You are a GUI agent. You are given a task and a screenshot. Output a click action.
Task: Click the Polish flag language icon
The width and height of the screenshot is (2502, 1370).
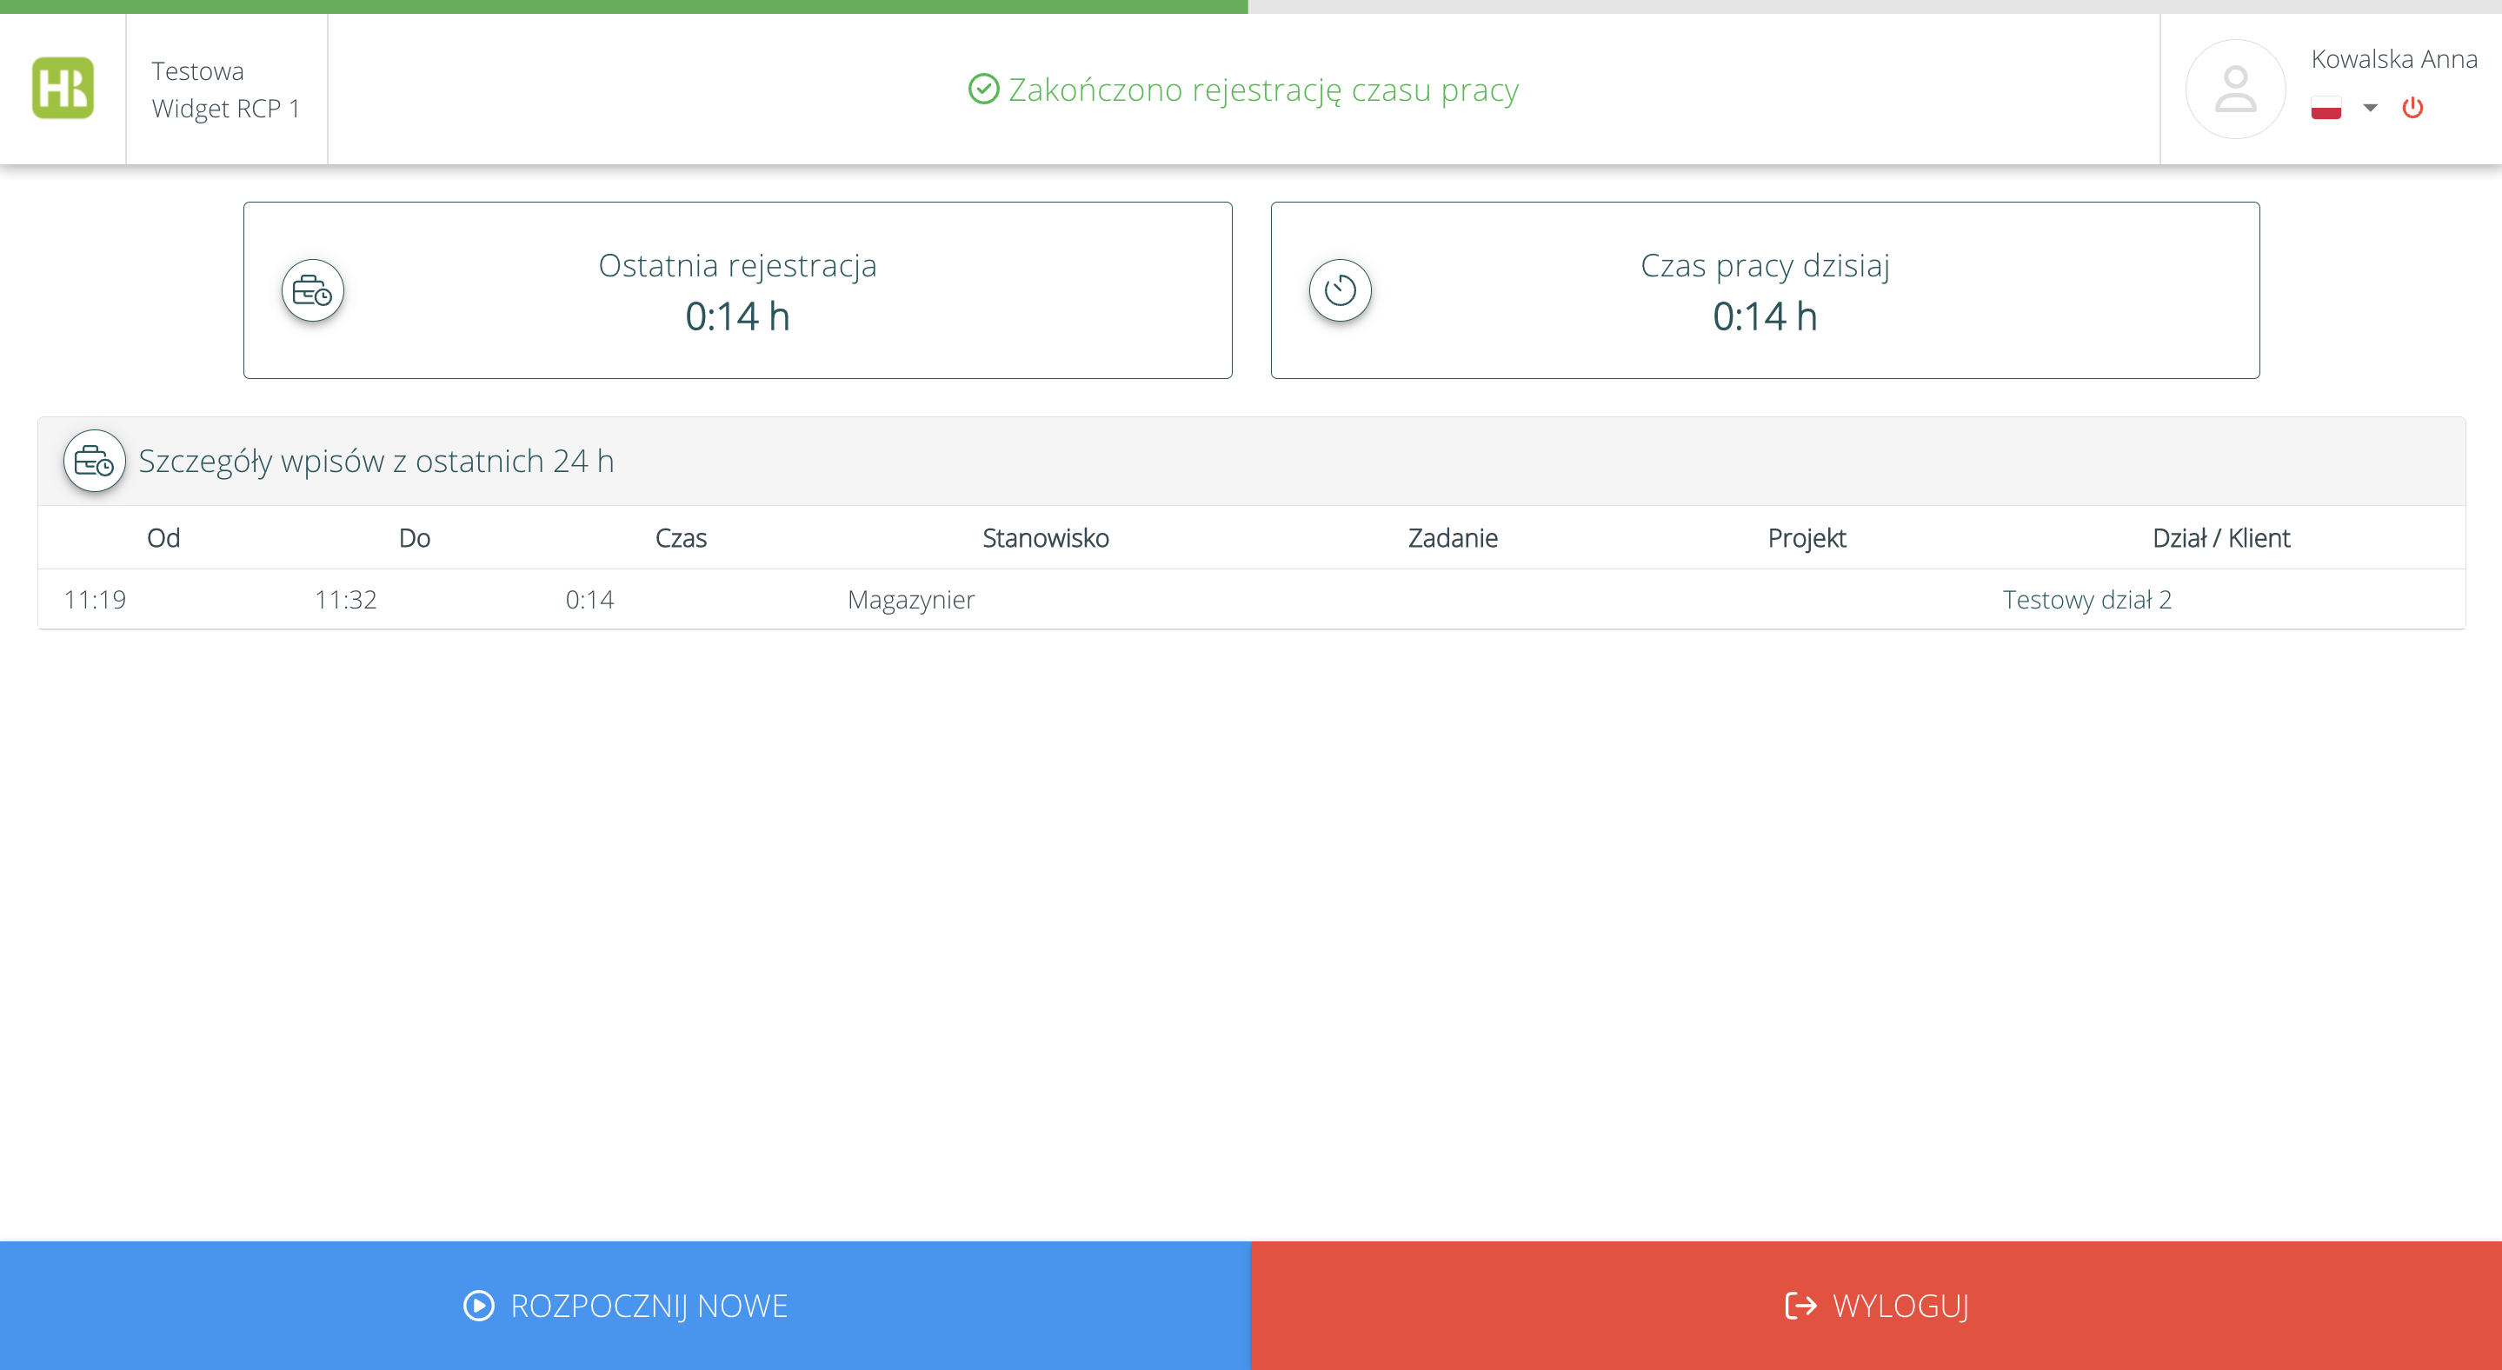[x=2326, y=108]
